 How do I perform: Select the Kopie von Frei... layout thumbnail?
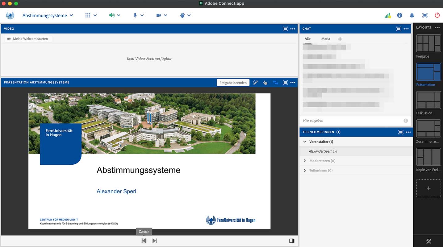(428, 157)
